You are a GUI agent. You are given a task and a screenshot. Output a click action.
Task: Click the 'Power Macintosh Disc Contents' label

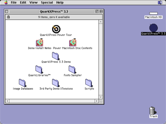tap(73, 48)
